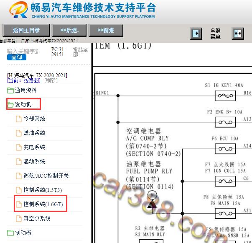Image resolution: width=252 pixels, height=243 pixels.
Task: Focus the keyword search input field
Action: (22, 51)
